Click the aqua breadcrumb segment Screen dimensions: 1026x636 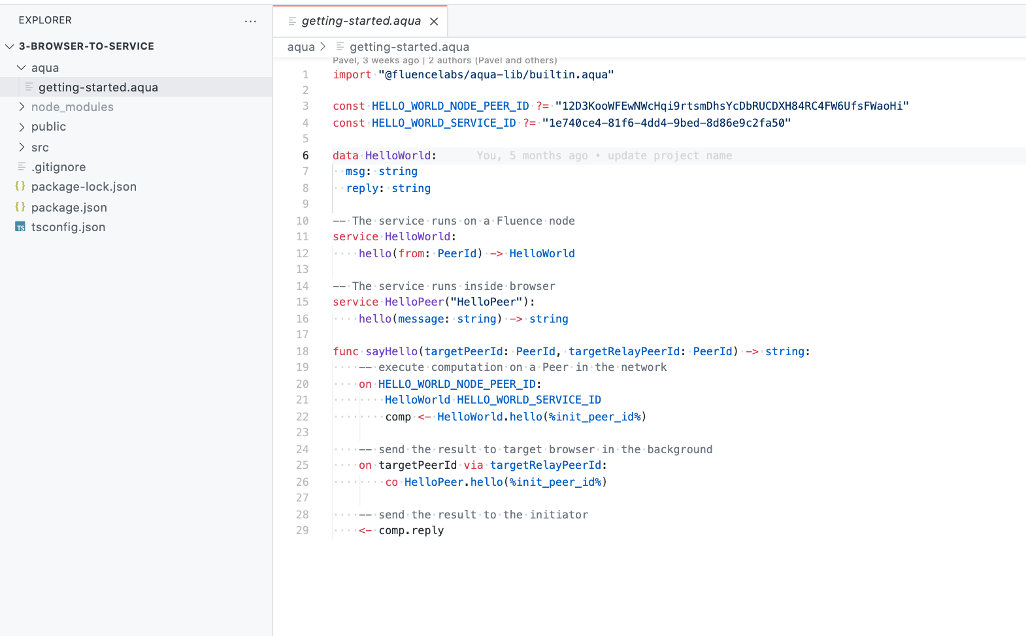coord(301,47)
